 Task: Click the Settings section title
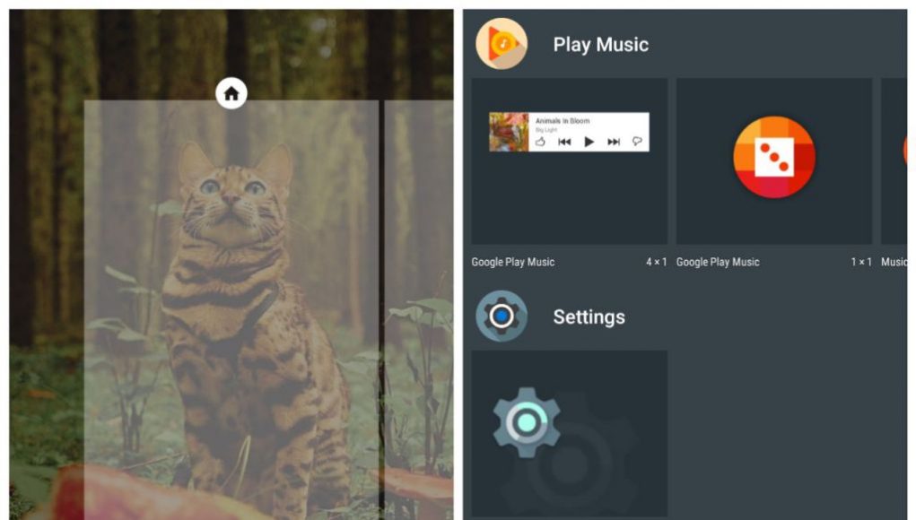pos(589,316)
